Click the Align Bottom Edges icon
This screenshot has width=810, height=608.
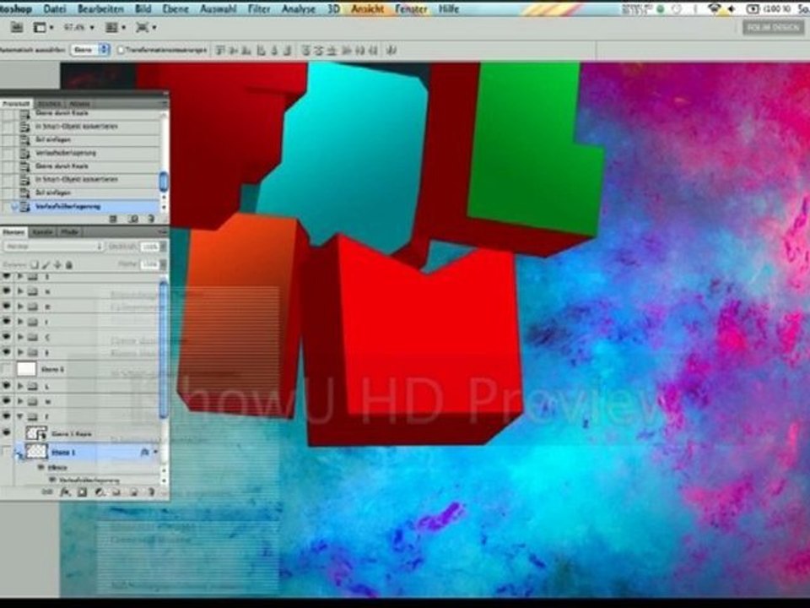tap(247, 50)
